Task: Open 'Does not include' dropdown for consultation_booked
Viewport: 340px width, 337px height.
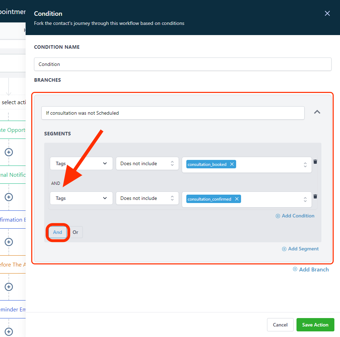Action: coord(147,163)
